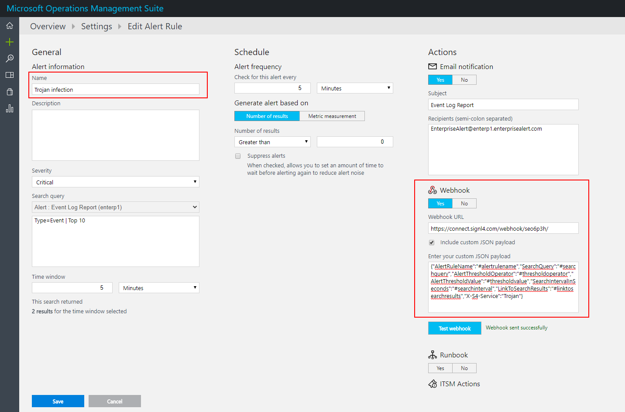Set Email notification to Yes

pyautogui.click(x=440, y=80)
